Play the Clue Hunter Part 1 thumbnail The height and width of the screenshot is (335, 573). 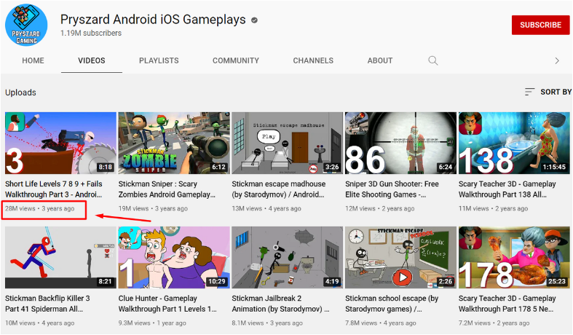pos(174,258)
